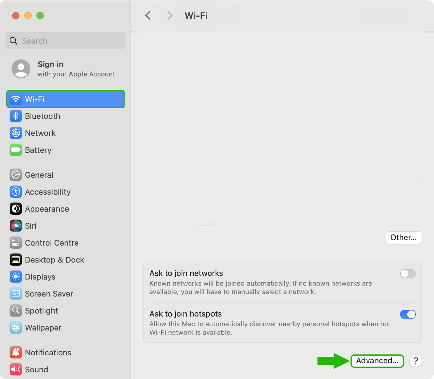Screen dimensions: 434x379
Task: Open Accessibility settings icon
Action: pos(16,192)
